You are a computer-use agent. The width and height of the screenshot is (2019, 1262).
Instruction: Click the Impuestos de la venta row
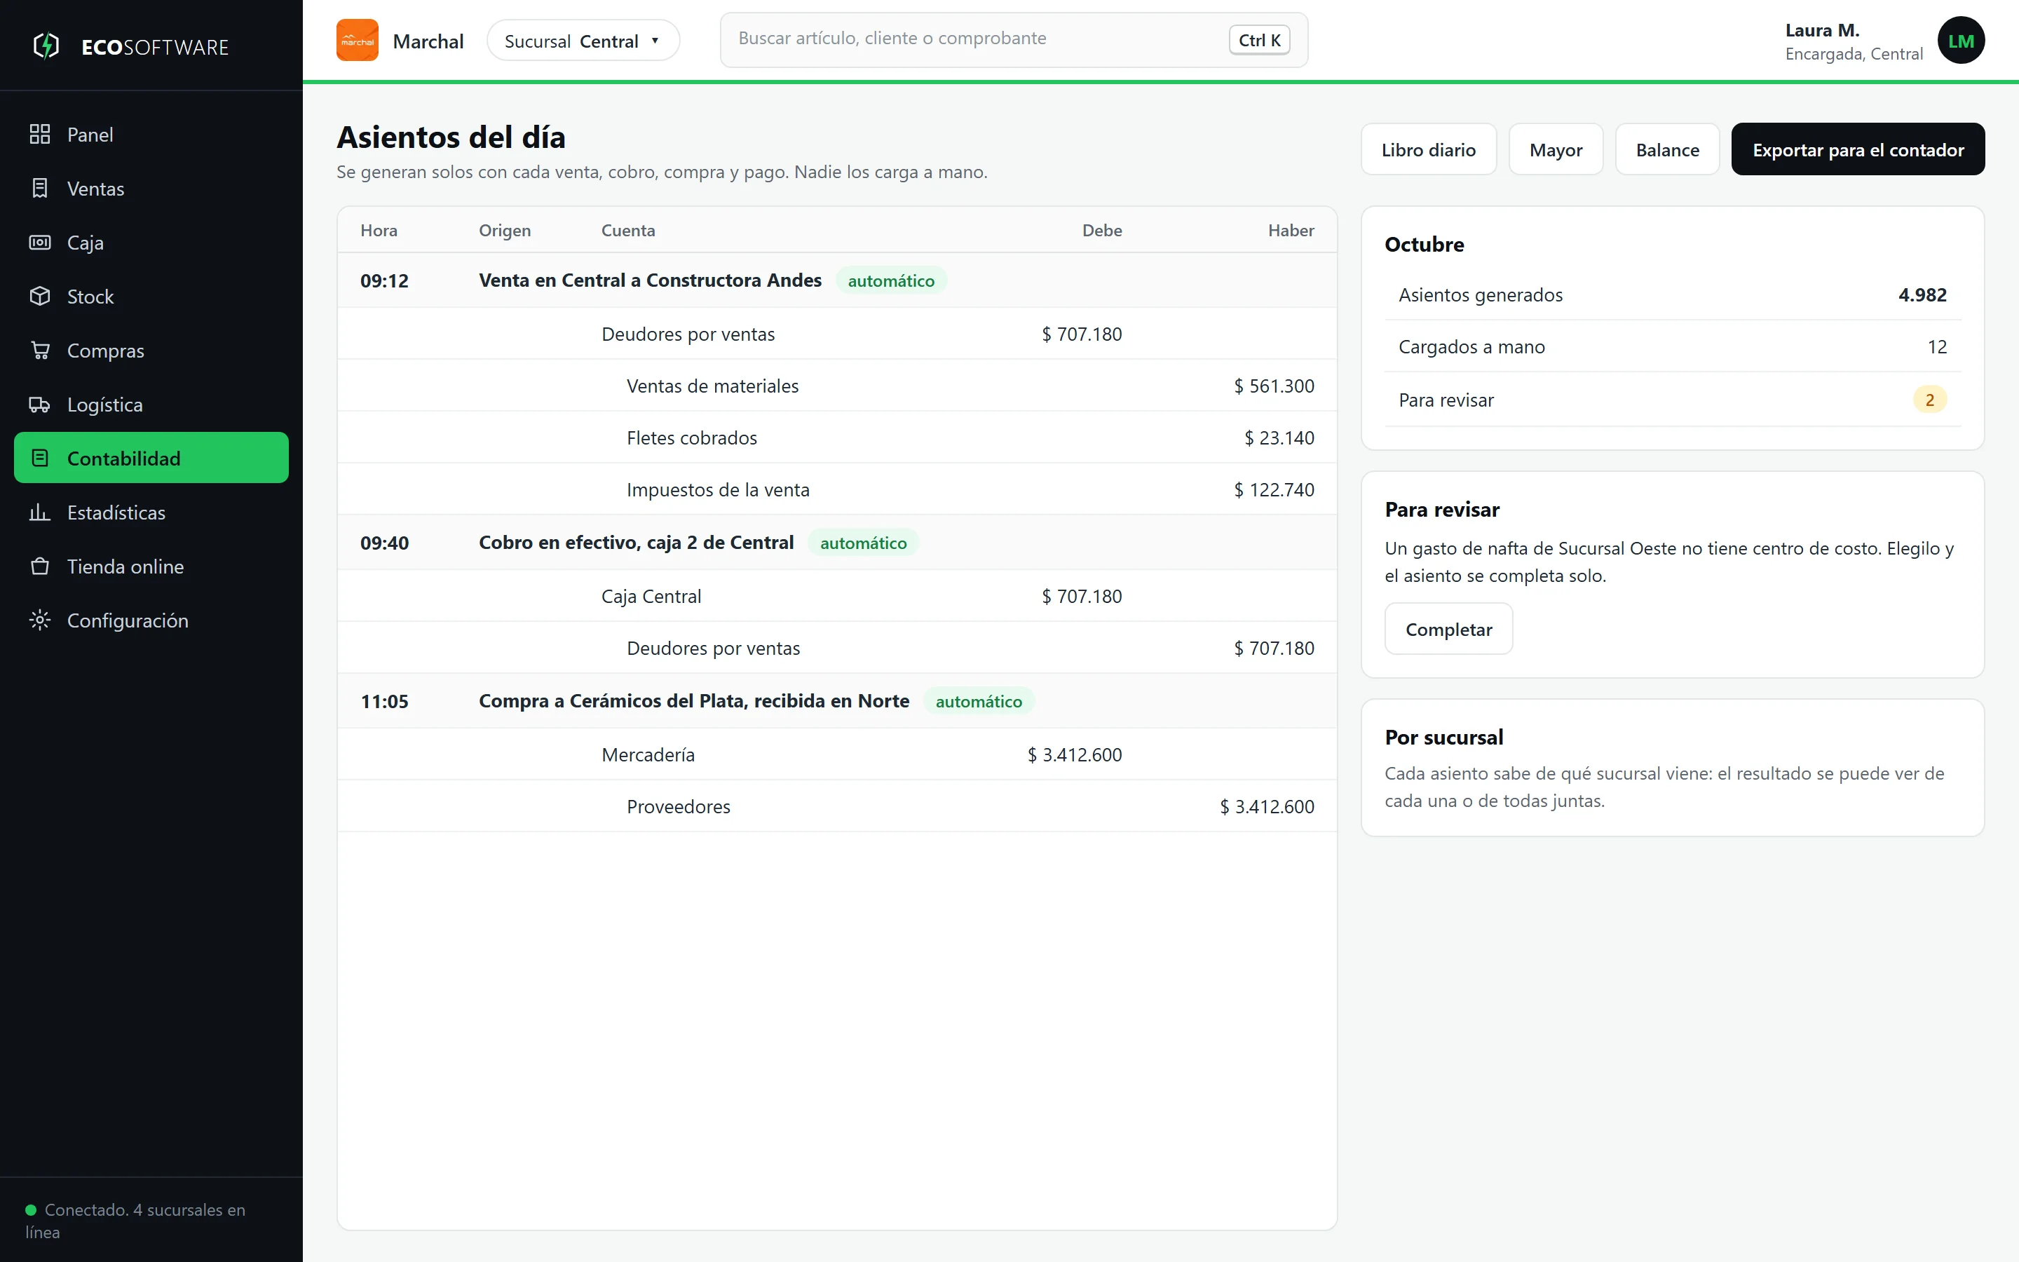click(x=837, y=489)
